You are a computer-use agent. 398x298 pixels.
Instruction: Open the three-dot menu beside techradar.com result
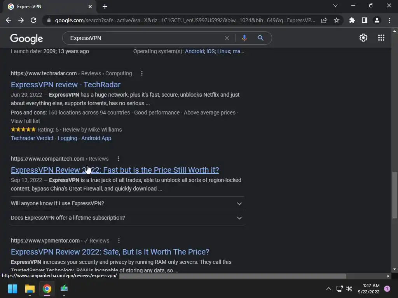(x=141, y=73)
